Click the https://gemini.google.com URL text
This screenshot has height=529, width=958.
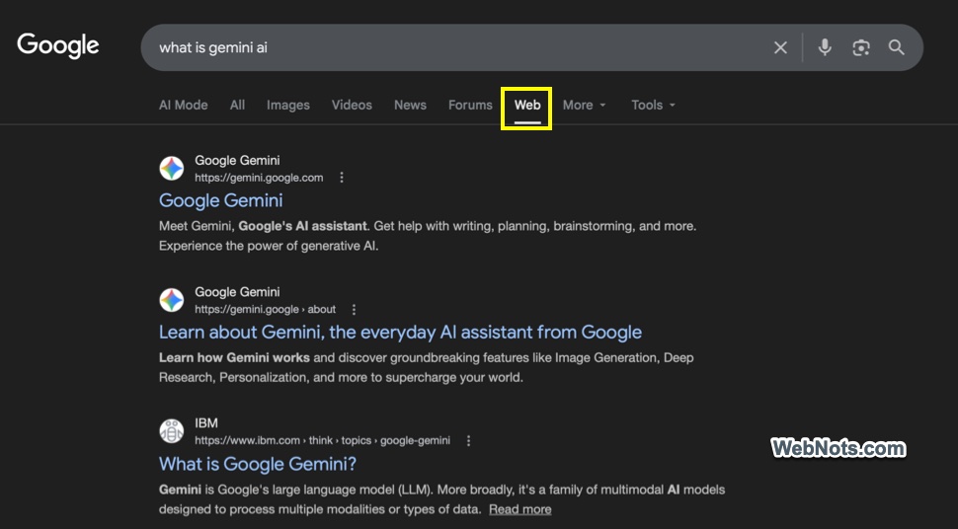coord(259,178)
